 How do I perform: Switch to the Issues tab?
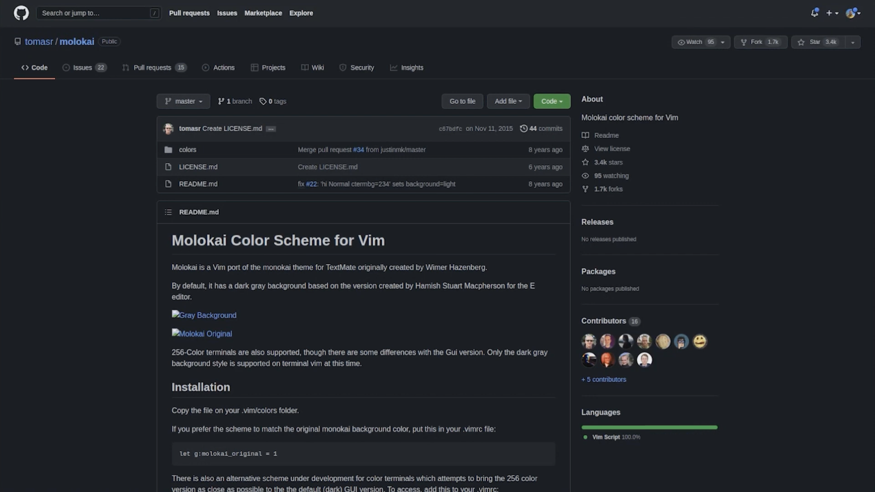click(x=84, y=68)
